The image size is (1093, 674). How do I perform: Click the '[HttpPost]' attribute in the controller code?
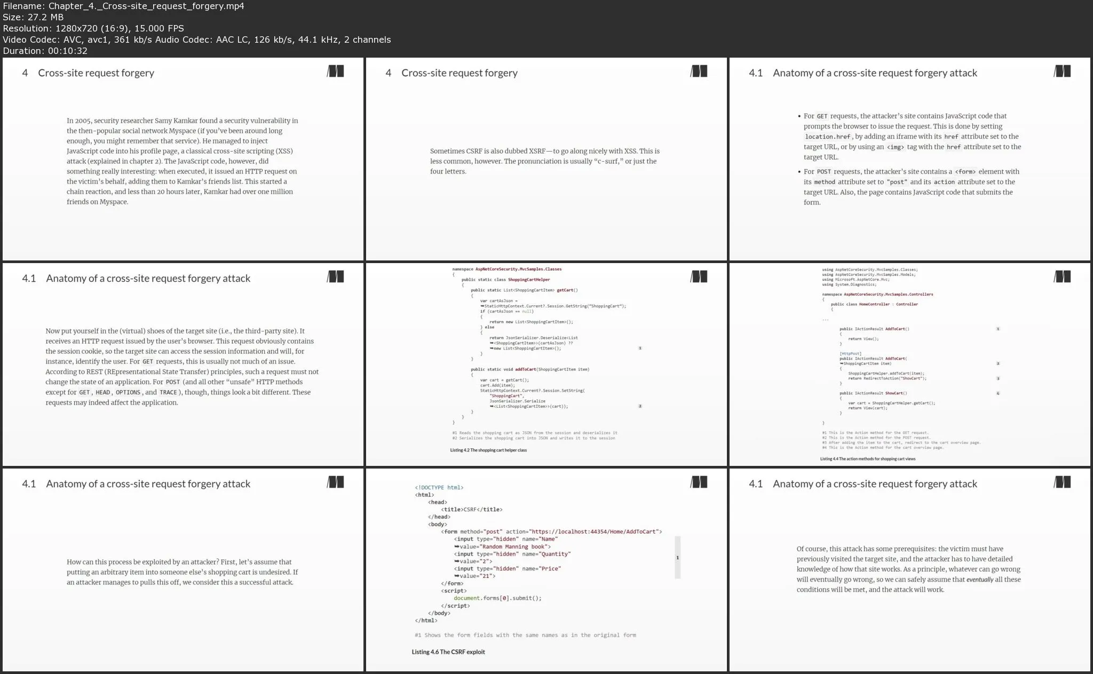(x=850, y=353)
